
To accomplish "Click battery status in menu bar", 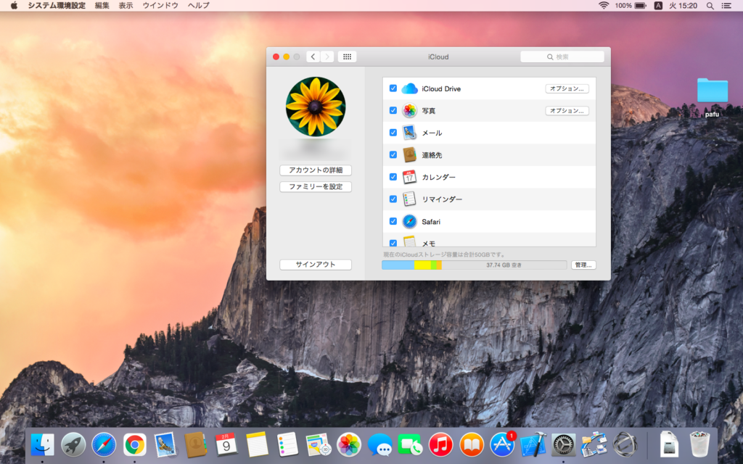I will (x=631, y=6).
